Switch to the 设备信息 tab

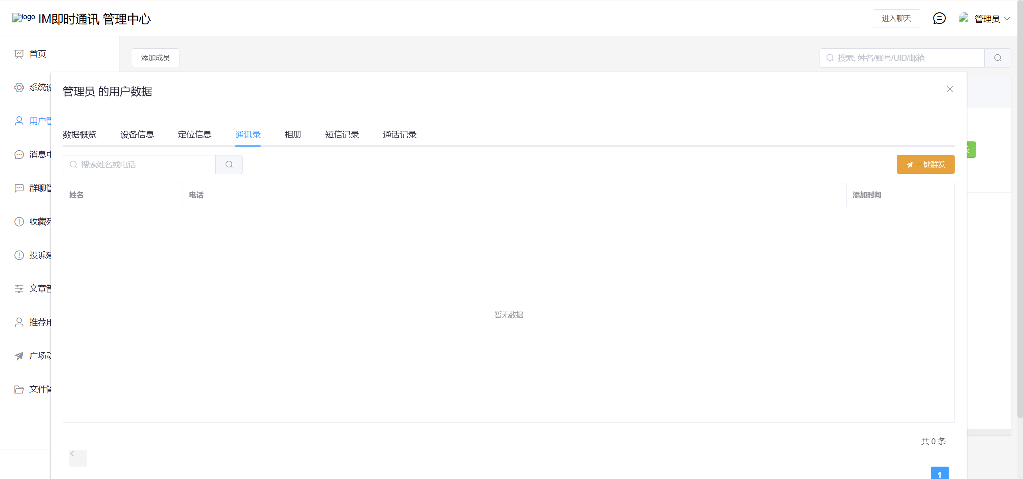tap(137, 135)
